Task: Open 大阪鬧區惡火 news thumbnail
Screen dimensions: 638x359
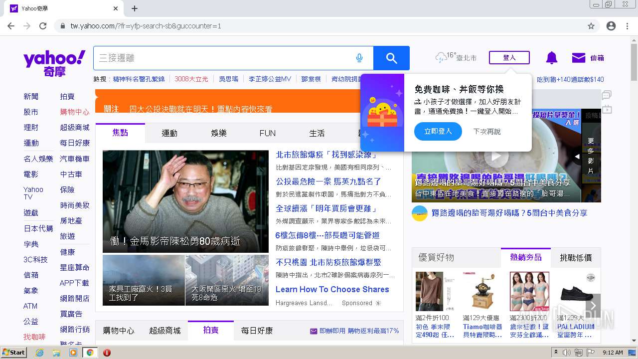Action: pyautogui.click(x=227, y=280)
